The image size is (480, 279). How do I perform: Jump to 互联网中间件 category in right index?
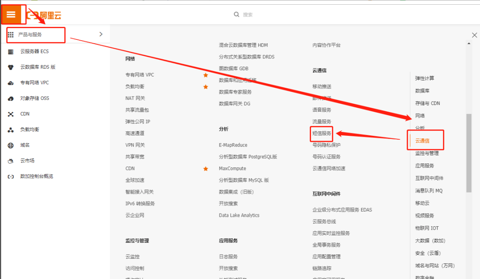click(429, 178)
